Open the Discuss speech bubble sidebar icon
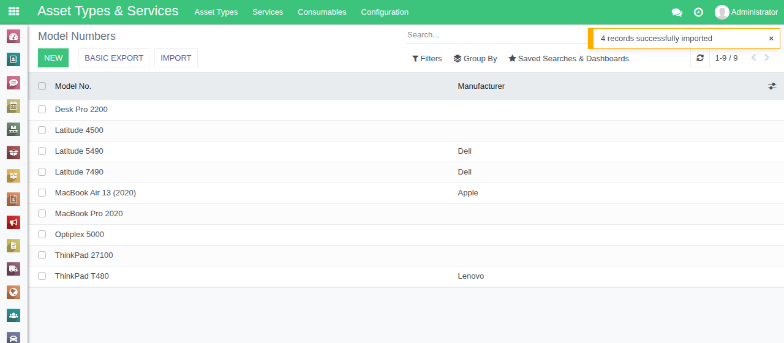This screenshot has width=784, height=343. [13, 83]
